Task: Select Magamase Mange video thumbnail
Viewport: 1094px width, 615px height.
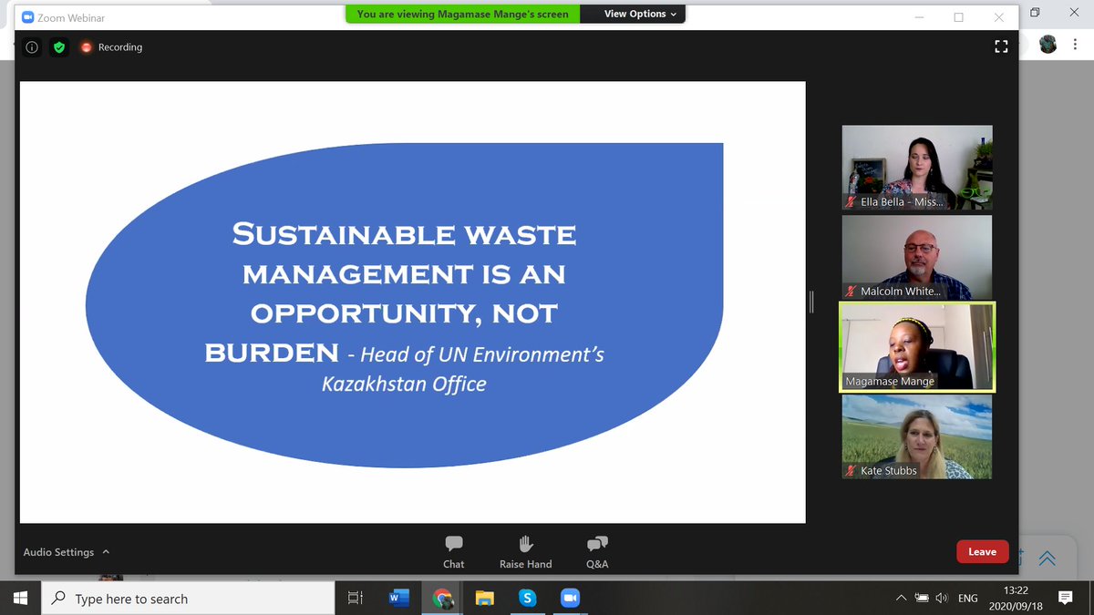Action: coord(916,347)
